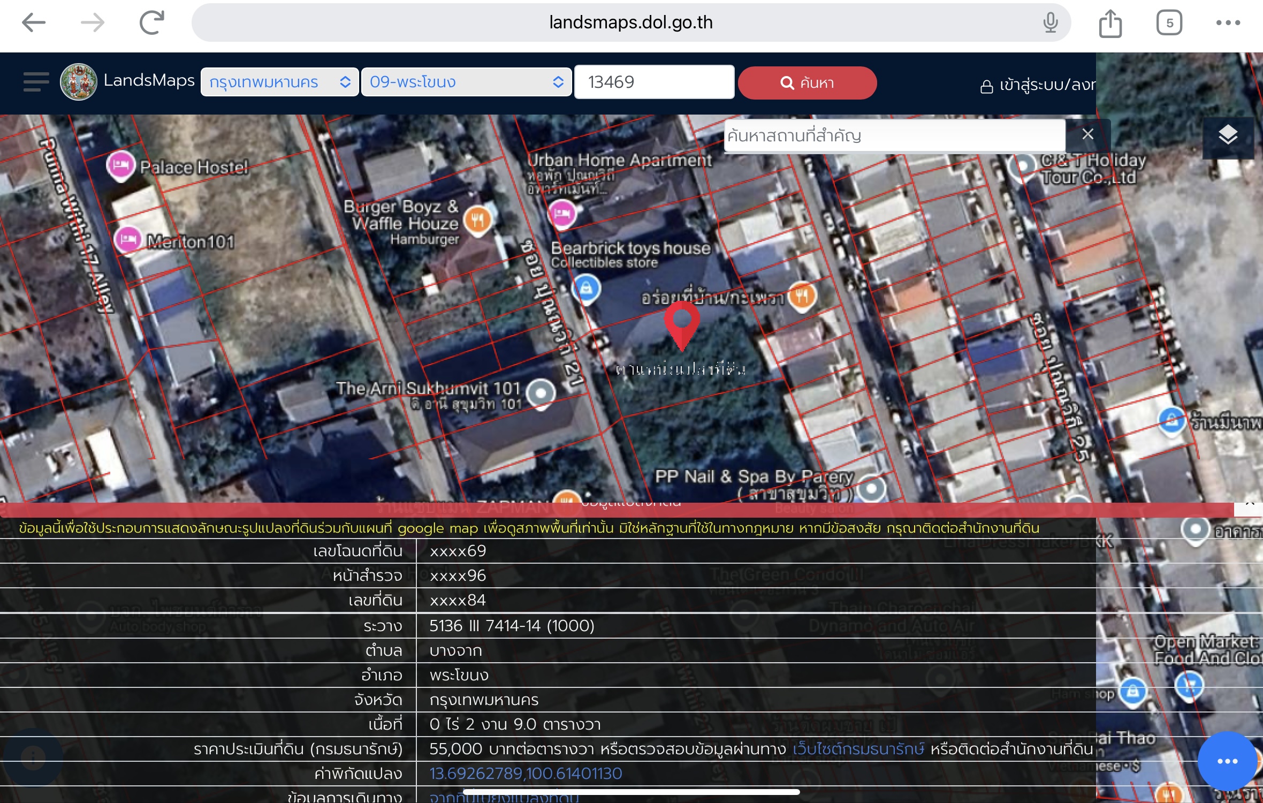
Task: Open the LandsMaps hamburger menu
Action: [36, 82]
